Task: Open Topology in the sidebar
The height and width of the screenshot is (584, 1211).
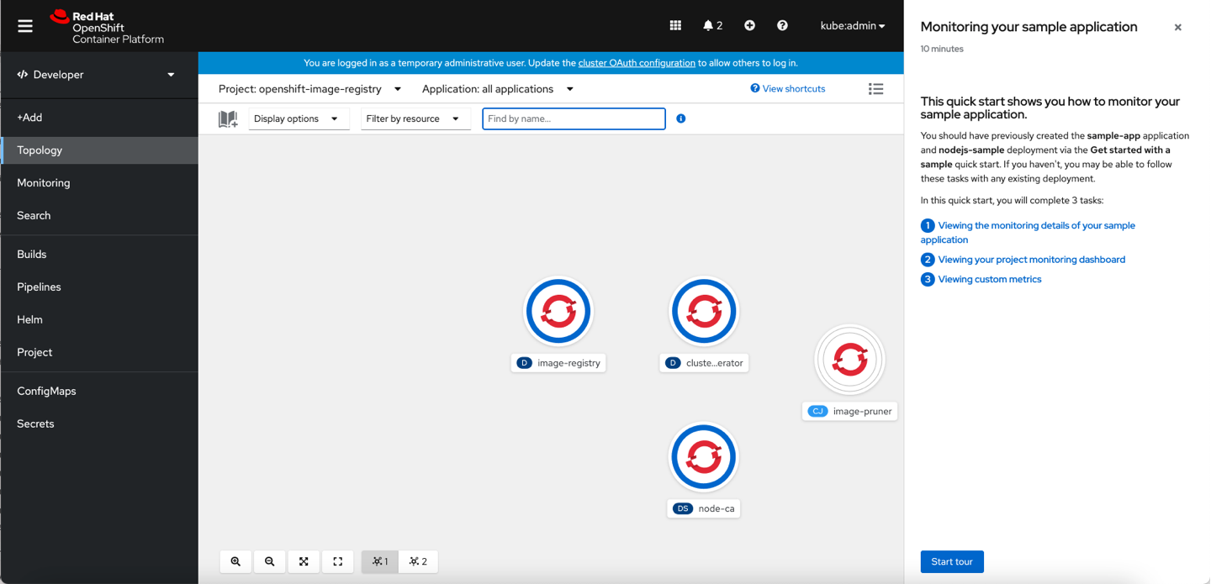Action: click(99, 150)
